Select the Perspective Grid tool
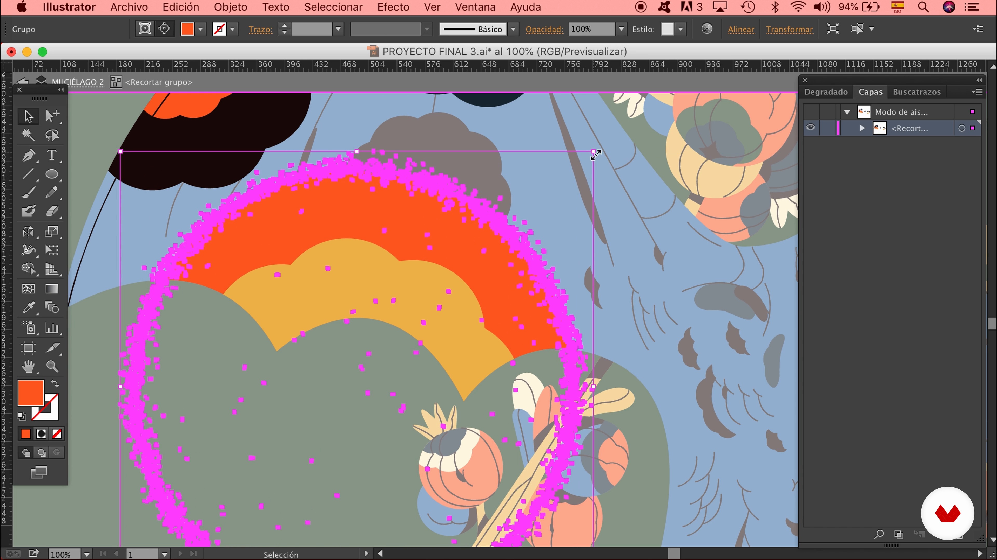 (x=52, y=269)
